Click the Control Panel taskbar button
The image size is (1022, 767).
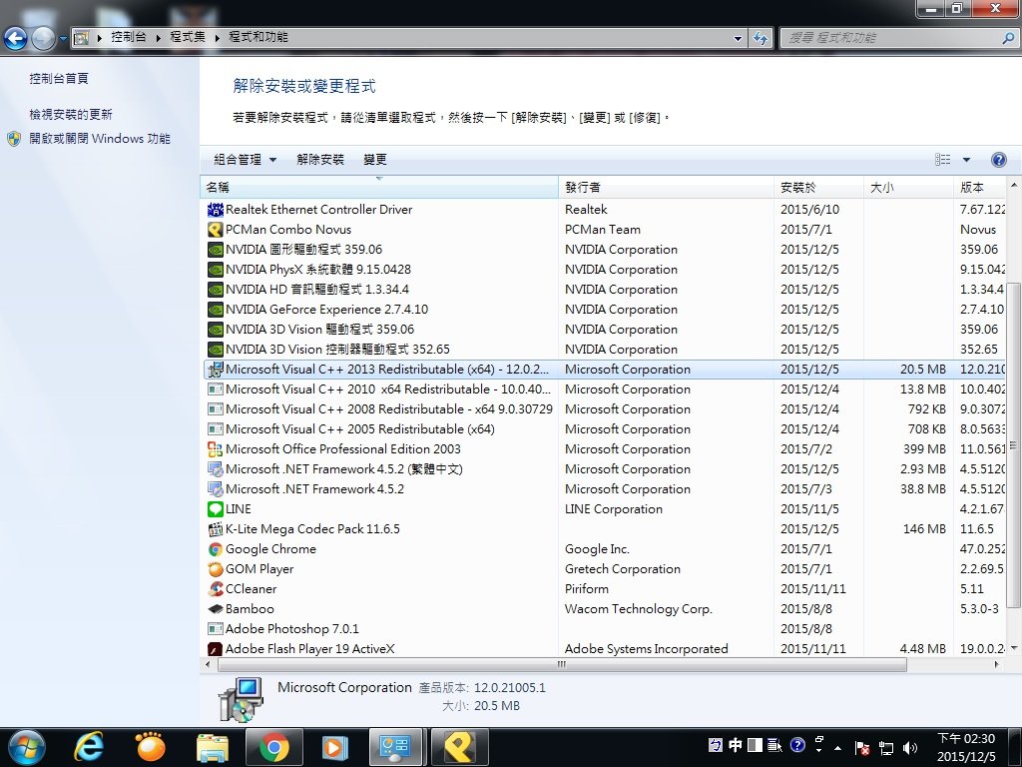pyautogui.click(x=395, y=747)
